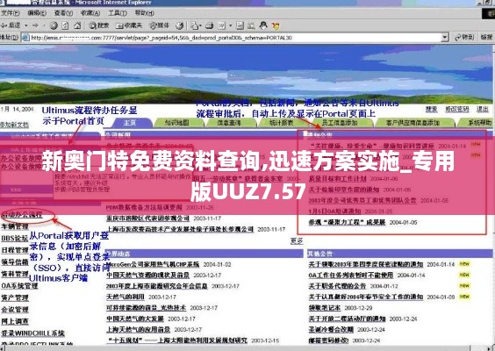The height and width of the screenshot is (351, 495).
Task: Open news item 天然气的利用
Action: coord(126,297)
